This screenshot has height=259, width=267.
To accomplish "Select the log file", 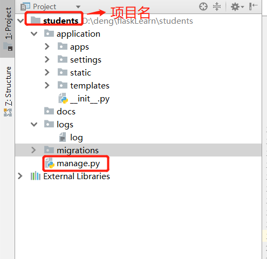I will [x=77, y=138].
